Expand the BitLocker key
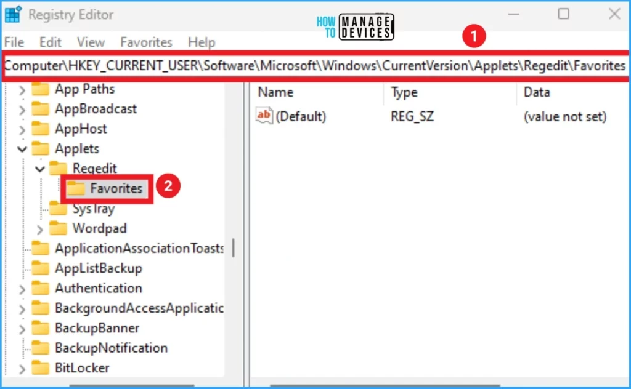 point(22,369)
